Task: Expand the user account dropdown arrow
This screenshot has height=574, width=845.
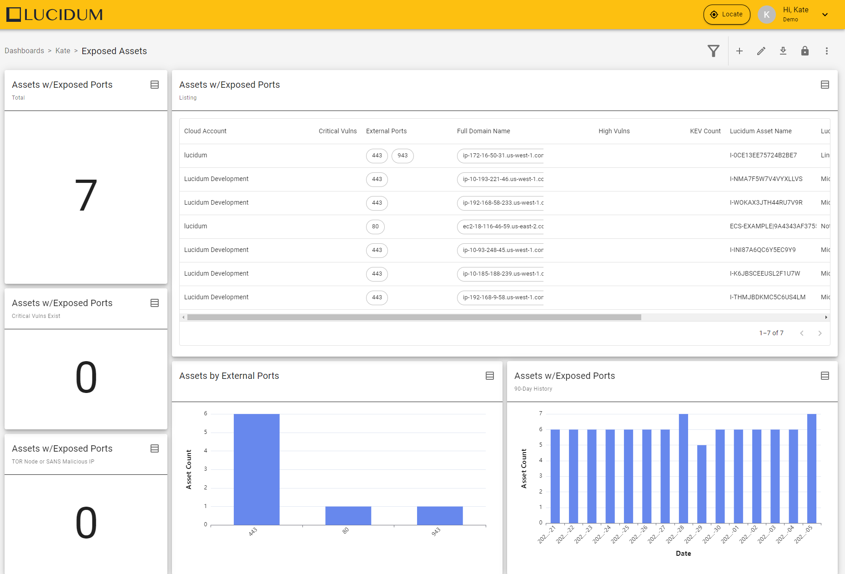Action: [x=825, y=15]
